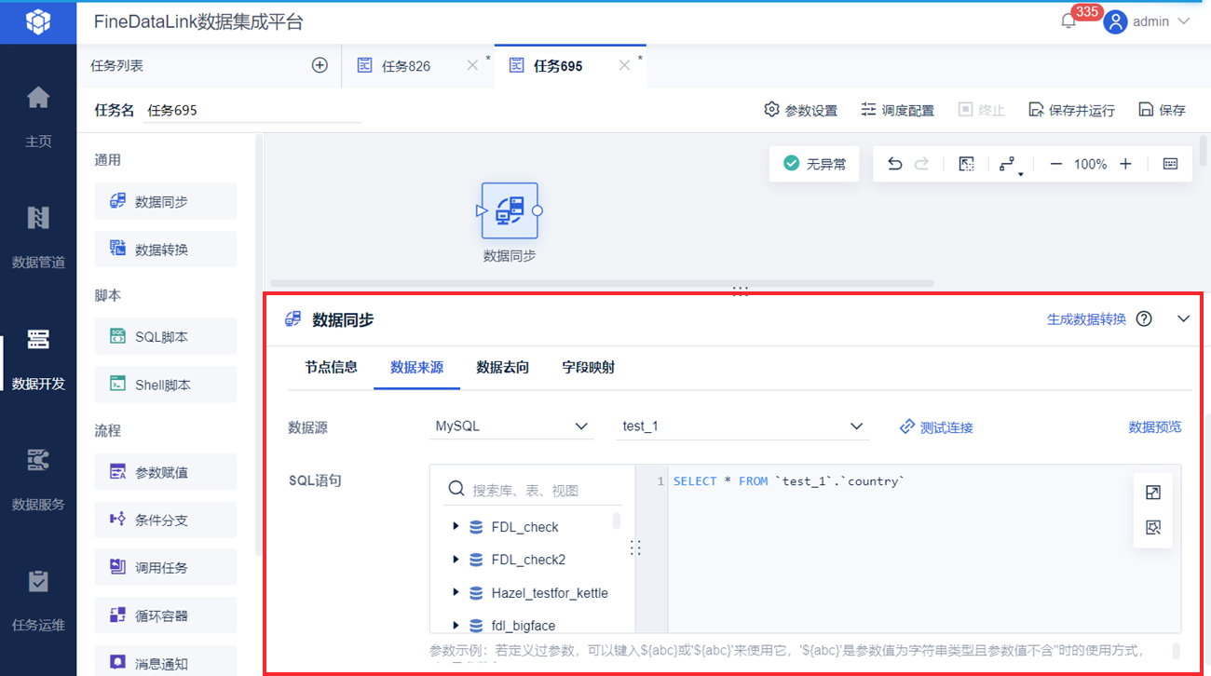Click the FineDataLink logo icon

click(x=38, y=21)
